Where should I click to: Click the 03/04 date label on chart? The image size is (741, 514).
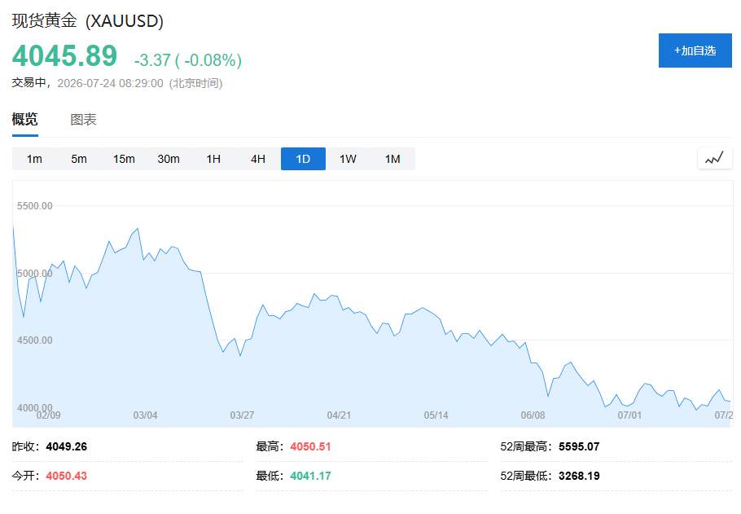click(145, 415)
